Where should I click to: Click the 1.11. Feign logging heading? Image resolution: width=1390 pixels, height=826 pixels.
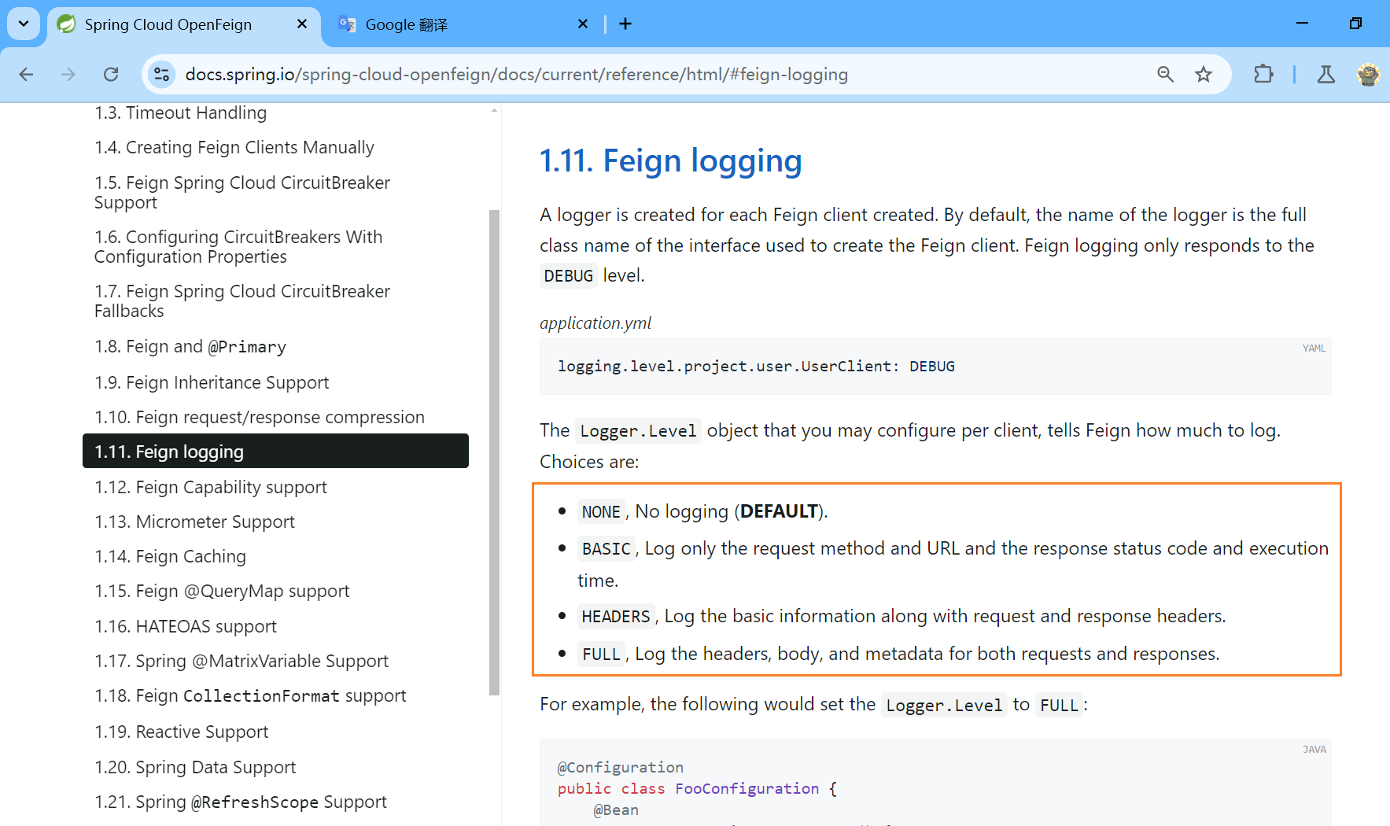pos(671,160)
